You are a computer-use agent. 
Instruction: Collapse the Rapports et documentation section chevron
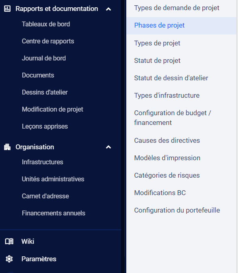(108, 9)
